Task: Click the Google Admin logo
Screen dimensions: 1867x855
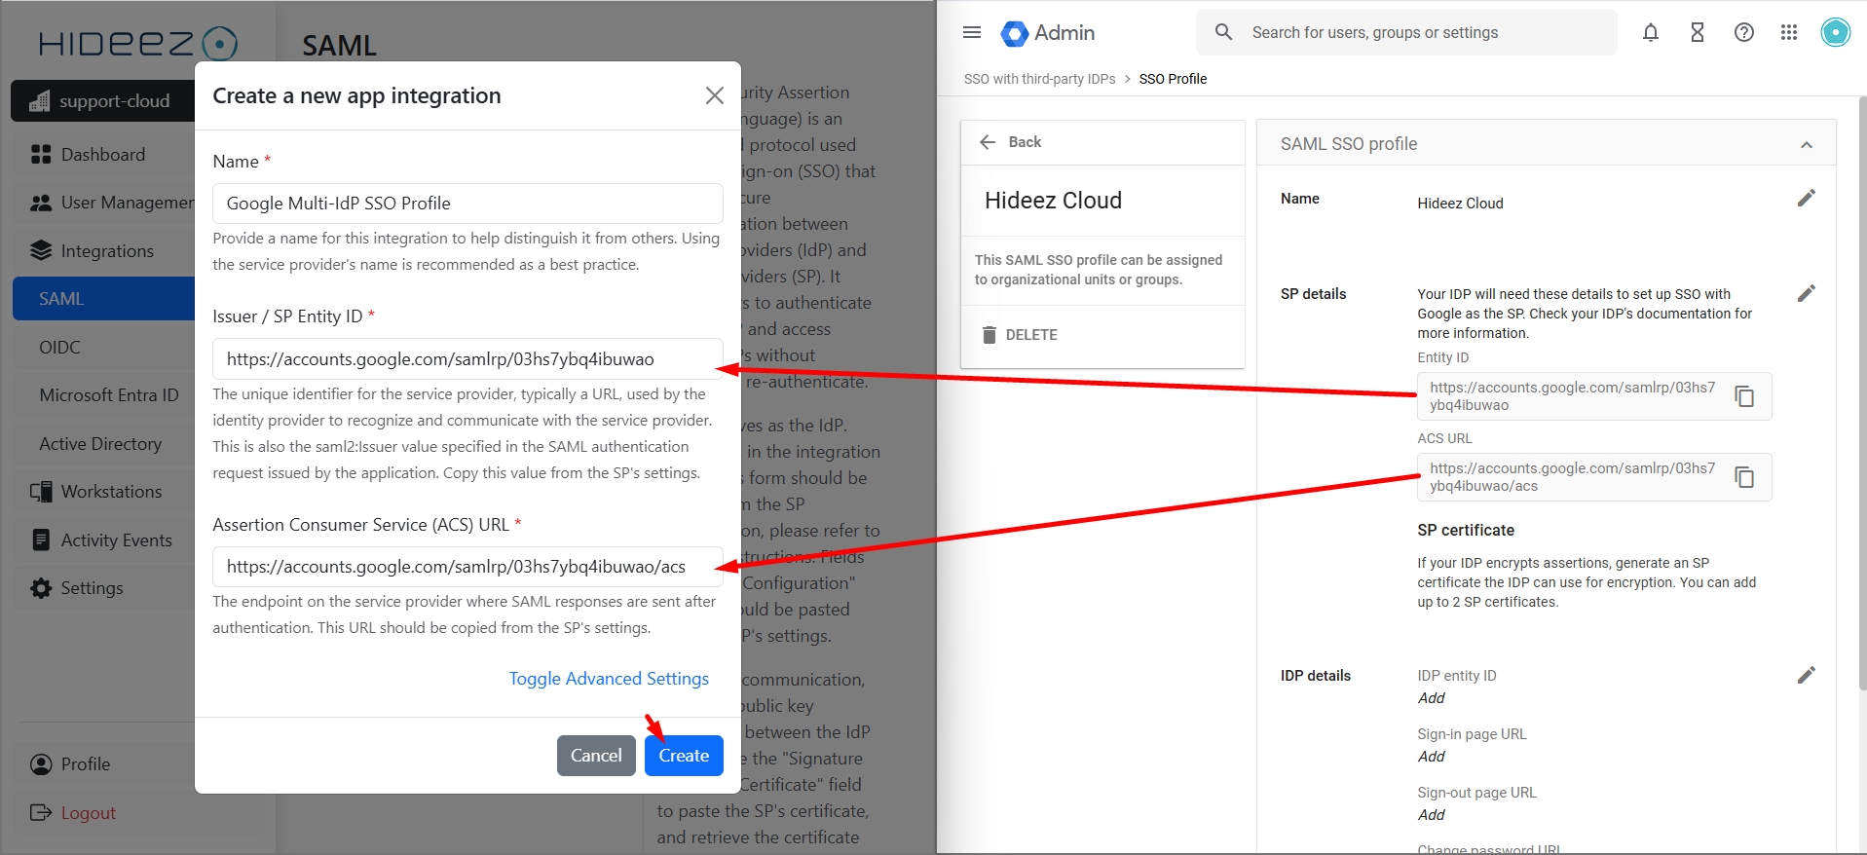Action: pyautogui.click(x=1048, y=33)
